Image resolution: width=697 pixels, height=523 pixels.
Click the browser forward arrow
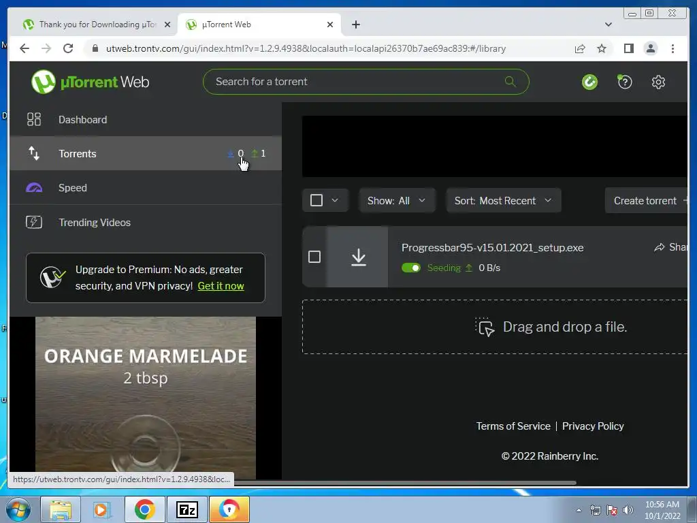point(46,48)
